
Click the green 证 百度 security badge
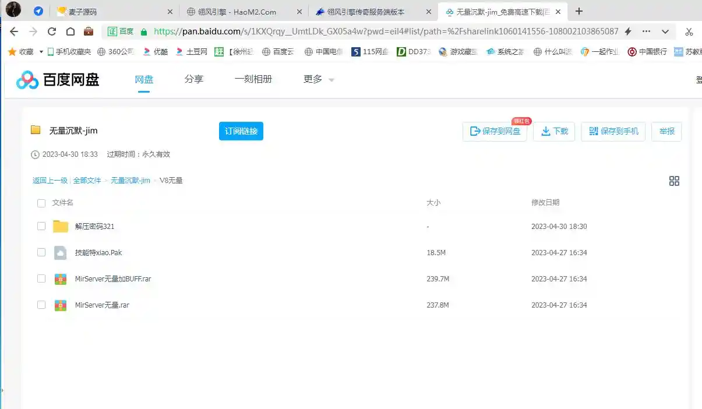[121, 31]
